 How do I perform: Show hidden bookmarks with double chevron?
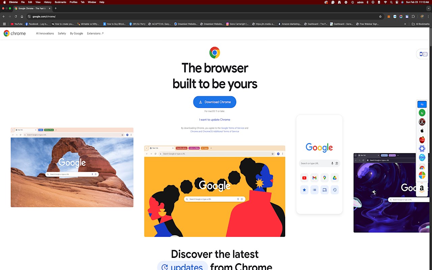coord(405,24)
